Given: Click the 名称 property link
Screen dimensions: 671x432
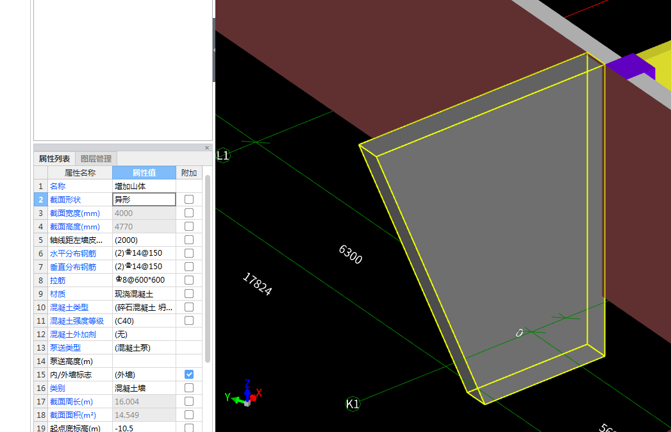Looking at the screenshot, I should pos(57,187).
